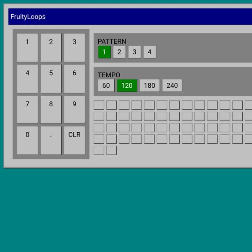The width and height of the screenshot is (252, 252).
Task: Tap the 6 key on the keypad
Action: (74, 79)
